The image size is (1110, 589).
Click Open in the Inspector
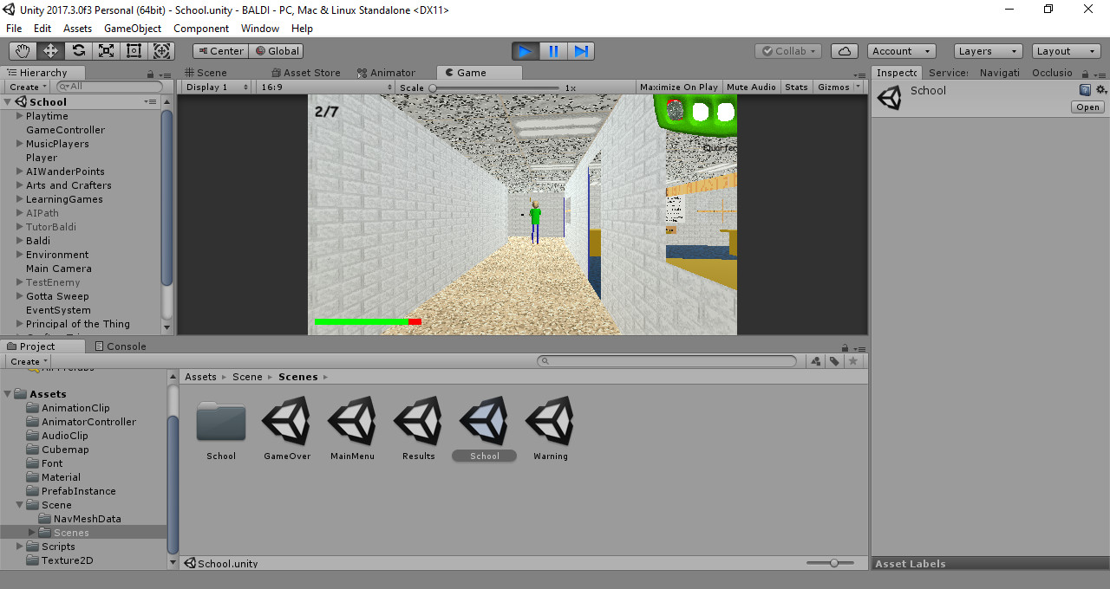coord(1087,107)
